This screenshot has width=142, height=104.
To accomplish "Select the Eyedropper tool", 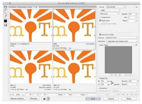I will pos(5,16).
